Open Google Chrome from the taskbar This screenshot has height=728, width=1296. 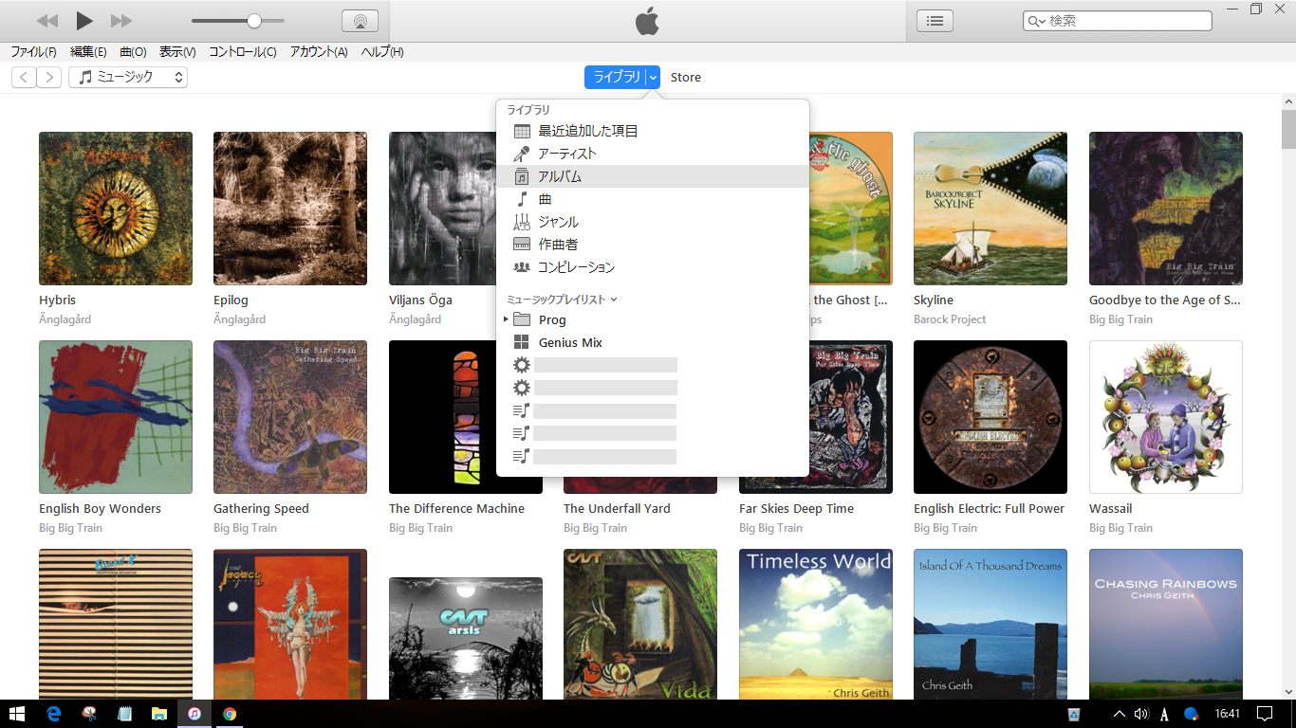click(x=230, y=714)
